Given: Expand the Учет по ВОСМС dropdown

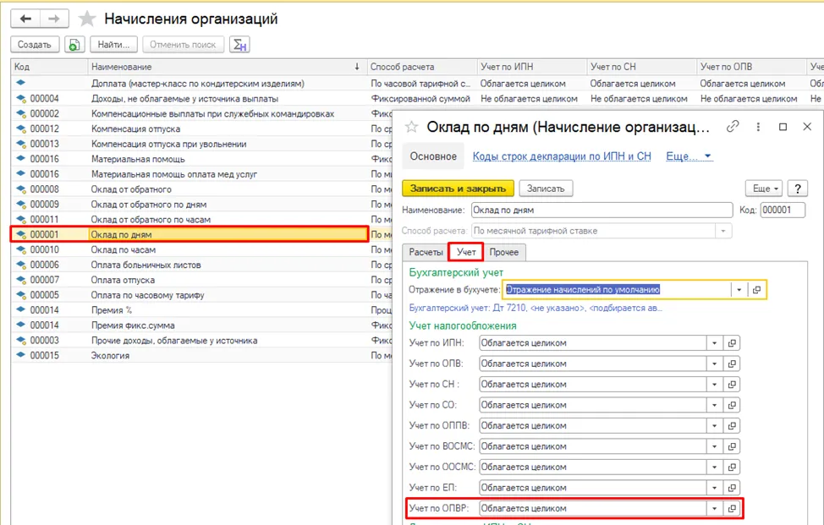Looking at the screenshot, I should point(714,446).
